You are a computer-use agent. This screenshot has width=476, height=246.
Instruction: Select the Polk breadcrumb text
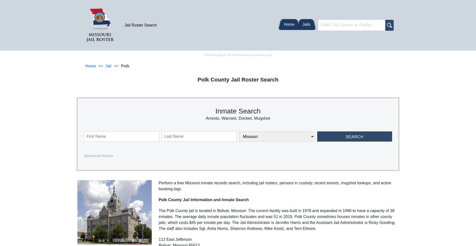pos(125,66)
